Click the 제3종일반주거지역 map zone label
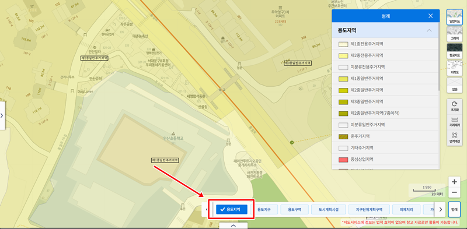This screenshot has width=467, height=229. [x=298, y=63]
